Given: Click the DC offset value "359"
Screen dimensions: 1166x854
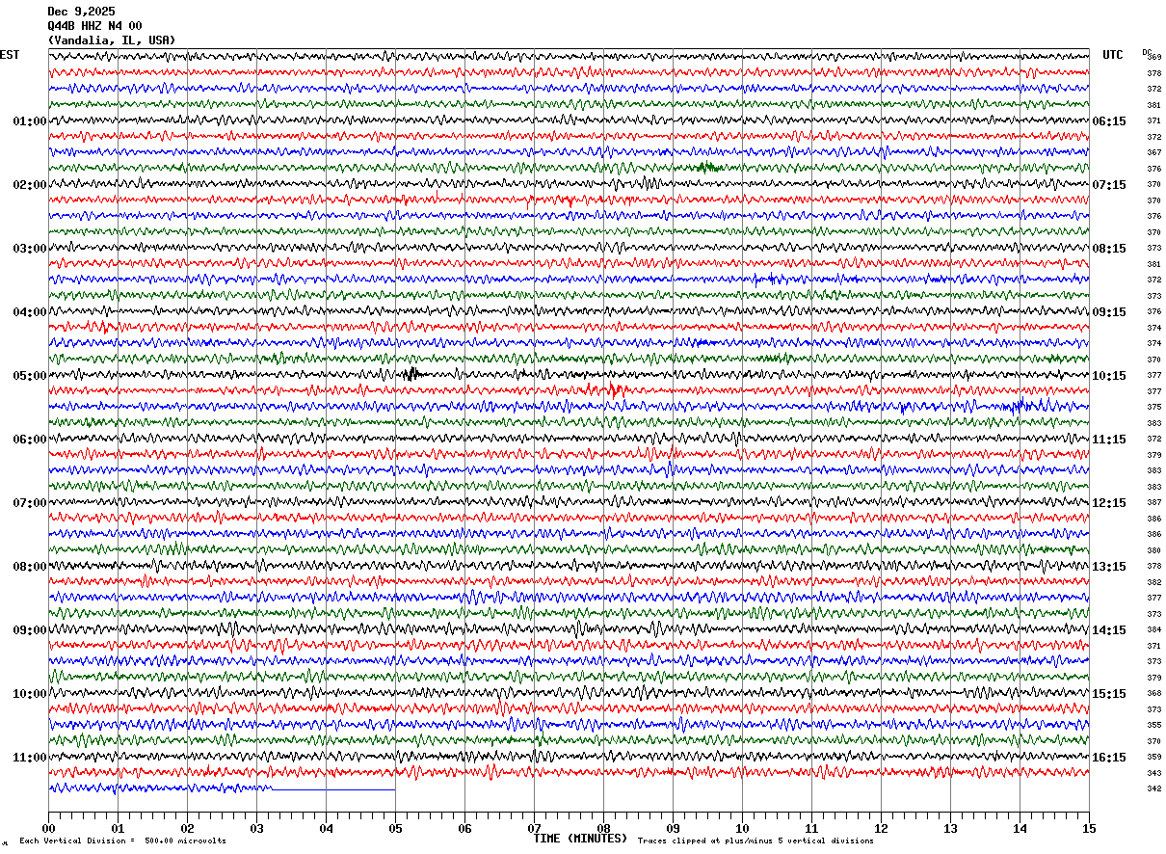Looking at the screenshot, I should coord(1153,757).
